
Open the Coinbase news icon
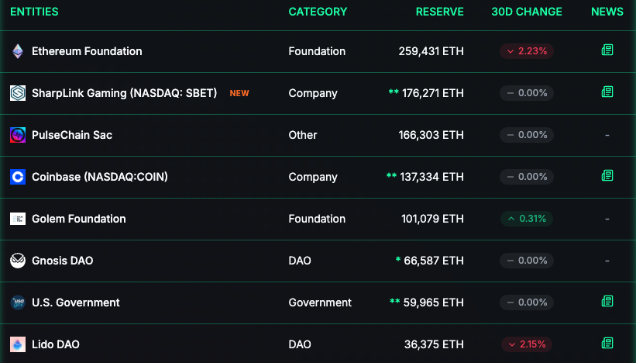coord(607,176)
